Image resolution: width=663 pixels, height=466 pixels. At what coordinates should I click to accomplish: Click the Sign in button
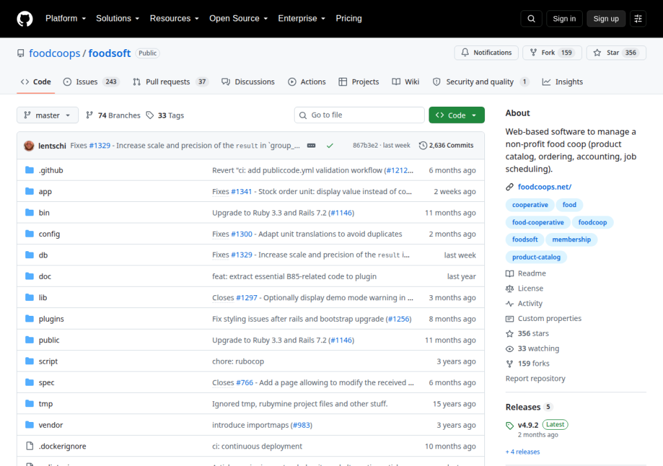(x=564, y=19)
